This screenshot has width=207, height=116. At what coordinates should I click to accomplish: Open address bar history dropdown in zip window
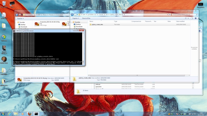click(167, 15)
